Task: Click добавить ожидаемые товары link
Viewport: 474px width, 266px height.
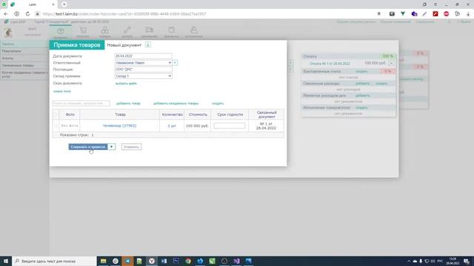Action: [176, 103]
